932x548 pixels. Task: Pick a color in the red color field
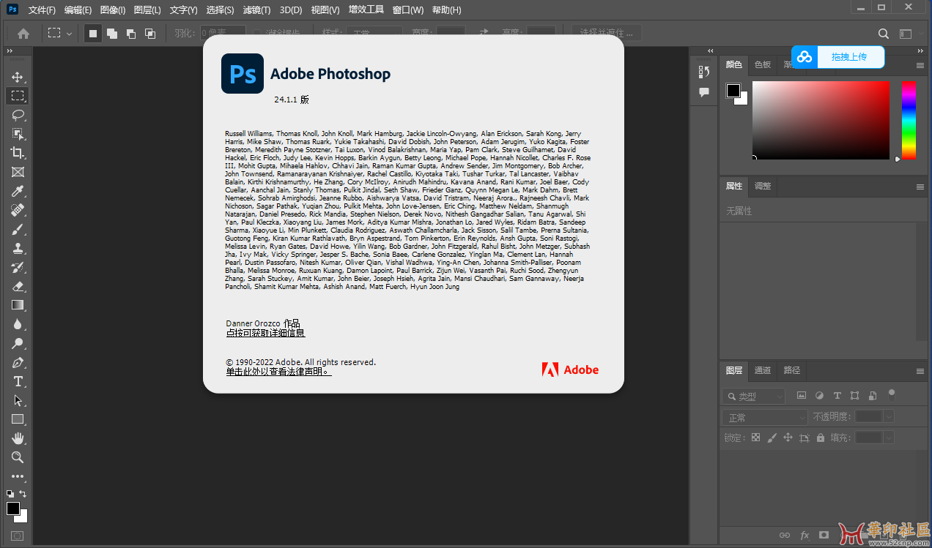(821, 120)
